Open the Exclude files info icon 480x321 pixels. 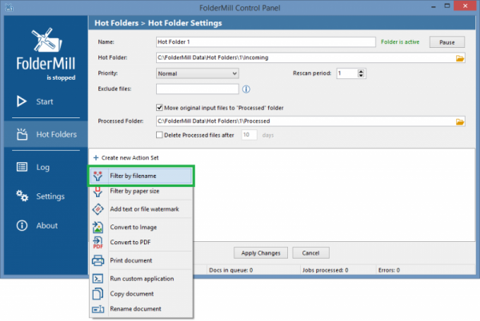pos(246,89)
